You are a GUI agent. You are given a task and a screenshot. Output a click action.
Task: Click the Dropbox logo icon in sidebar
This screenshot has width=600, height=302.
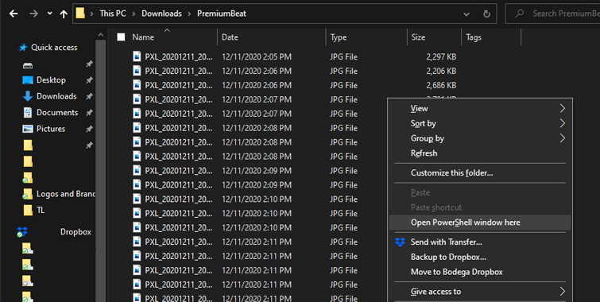pyautogui.click(x=22, y=232)
